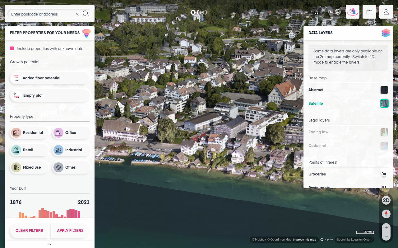Click the Other hatched icon
This screenshot has height=248, width=398.
click(58, 167)
